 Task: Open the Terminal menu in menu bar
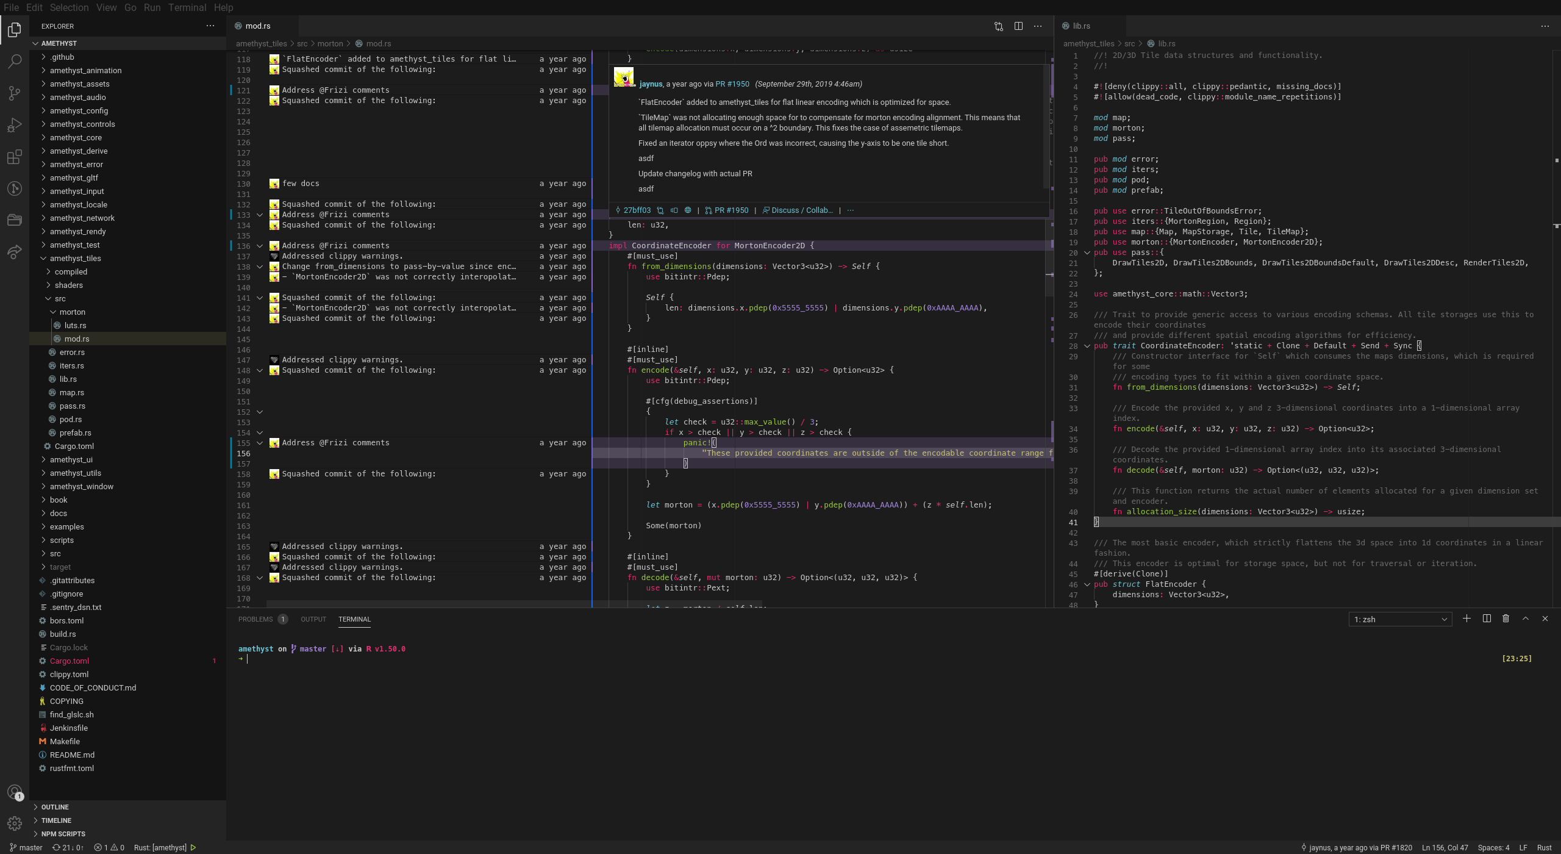pyautogui.click(x=187, y=7)
